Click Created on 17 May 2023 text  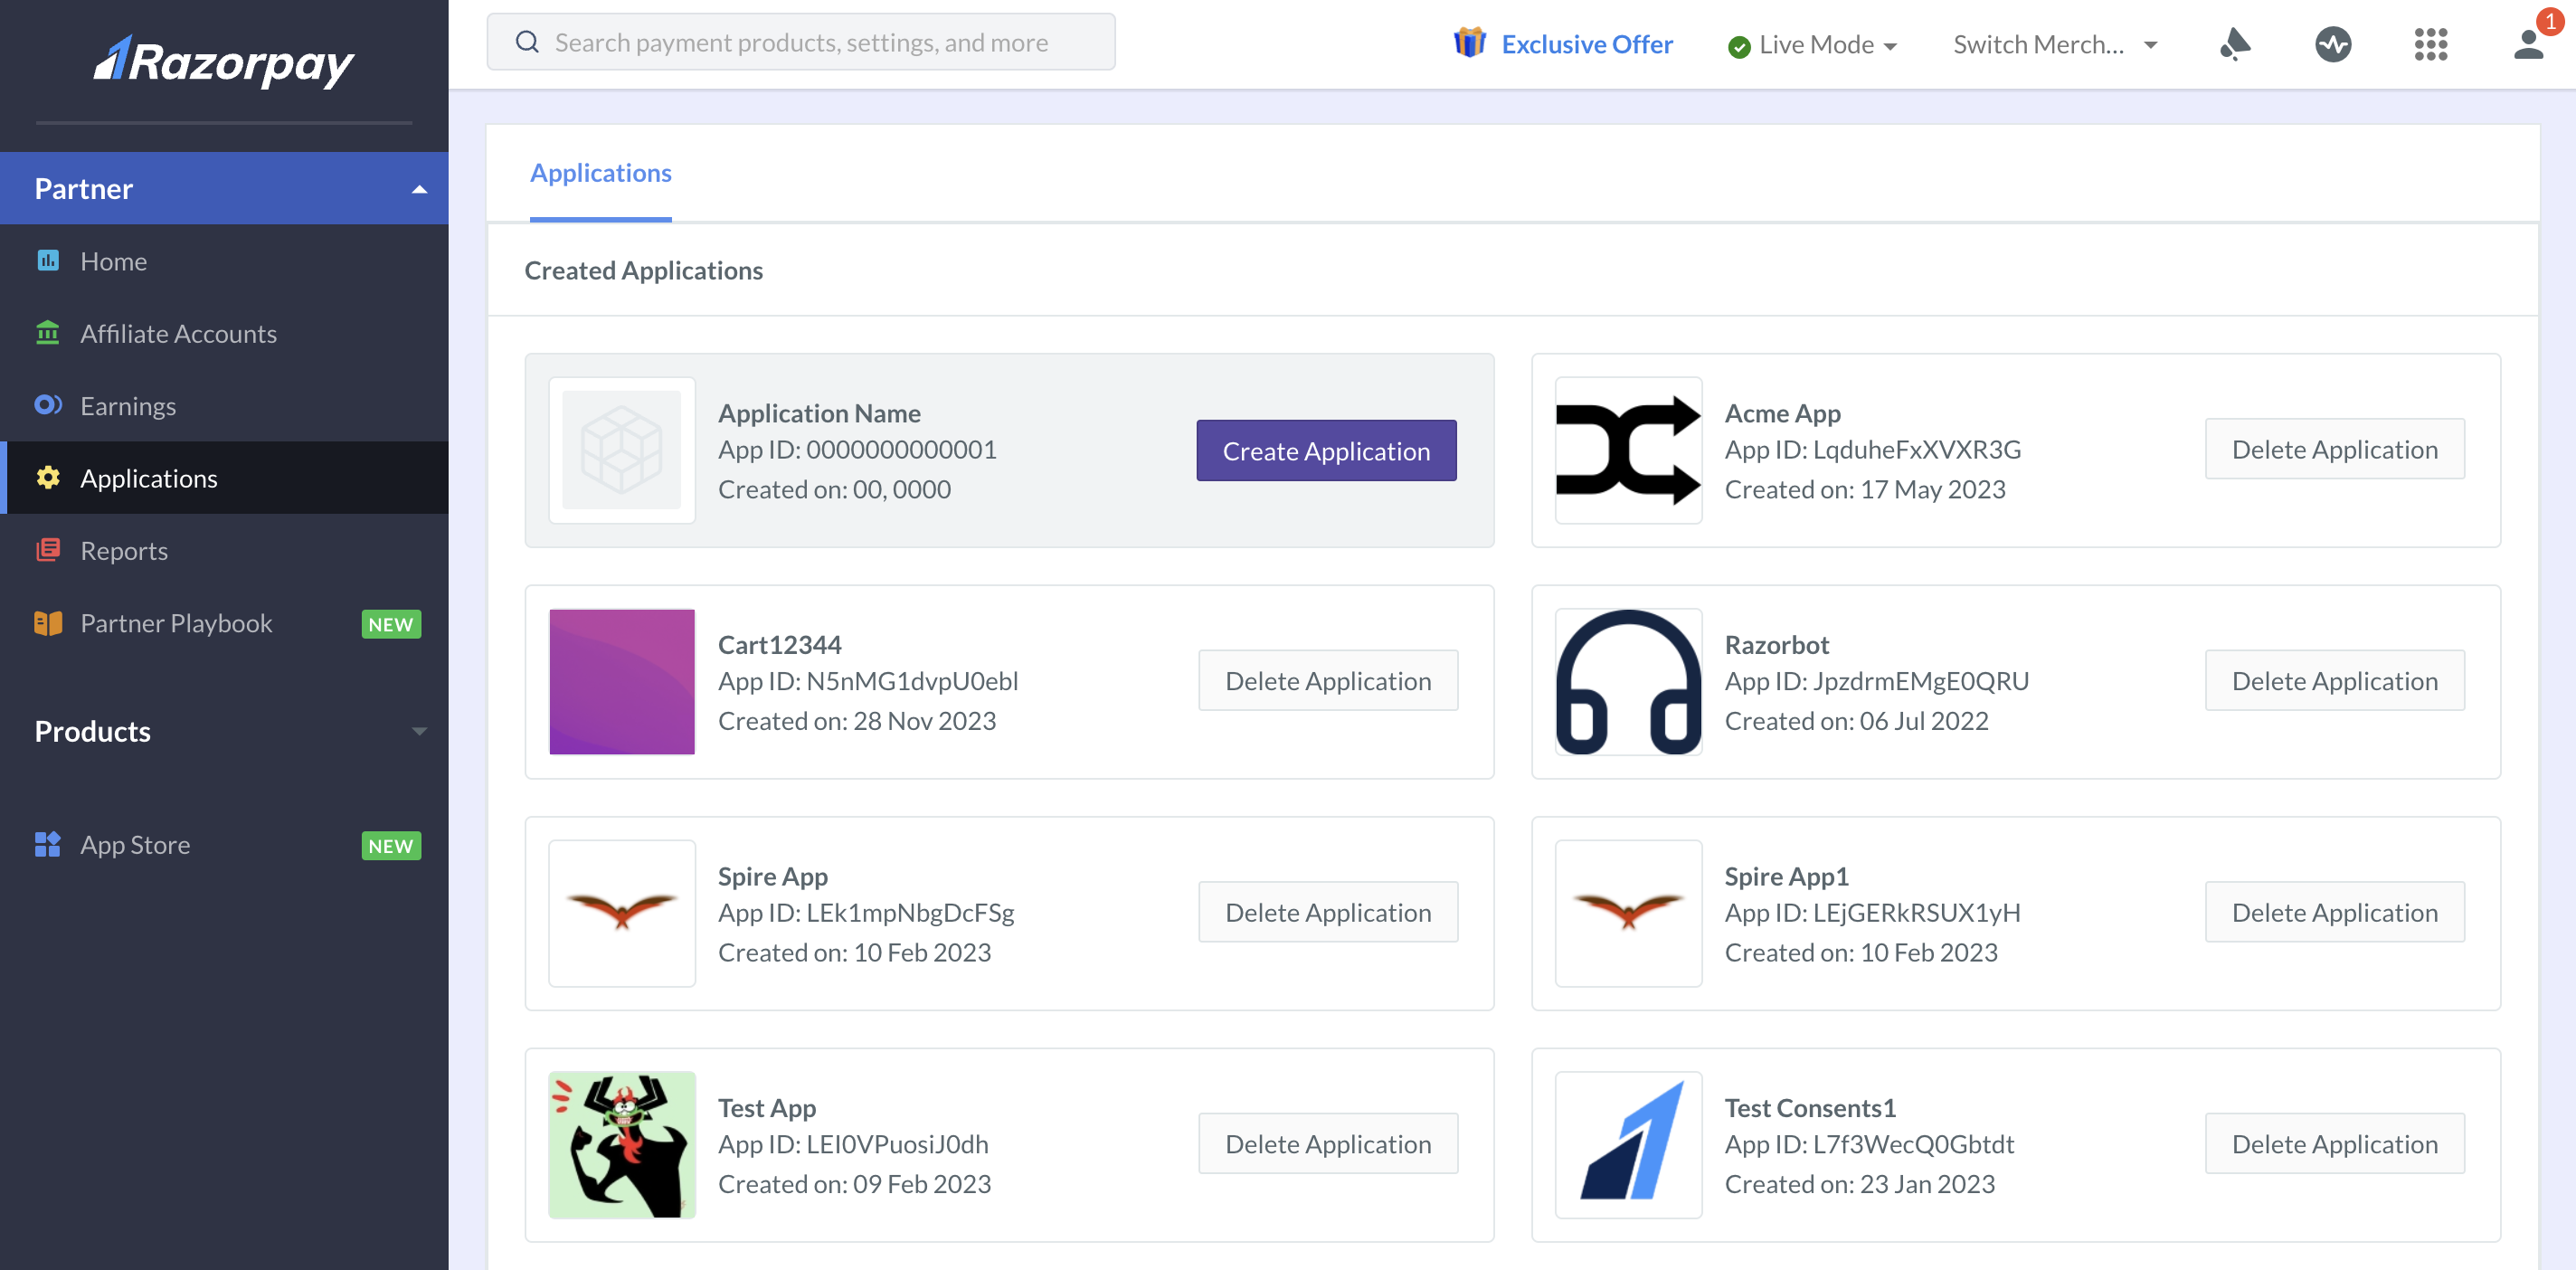coord(1865,489)
